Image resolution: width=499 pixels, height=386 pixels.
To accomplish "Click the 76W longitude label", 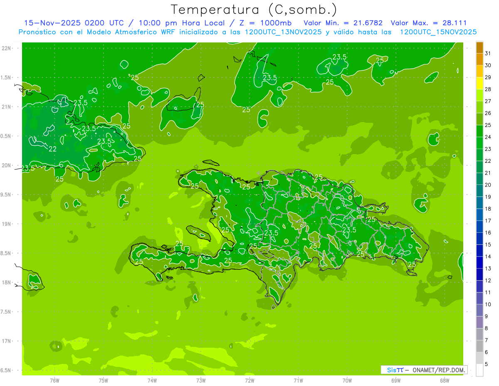I will [x=54, y=380].
